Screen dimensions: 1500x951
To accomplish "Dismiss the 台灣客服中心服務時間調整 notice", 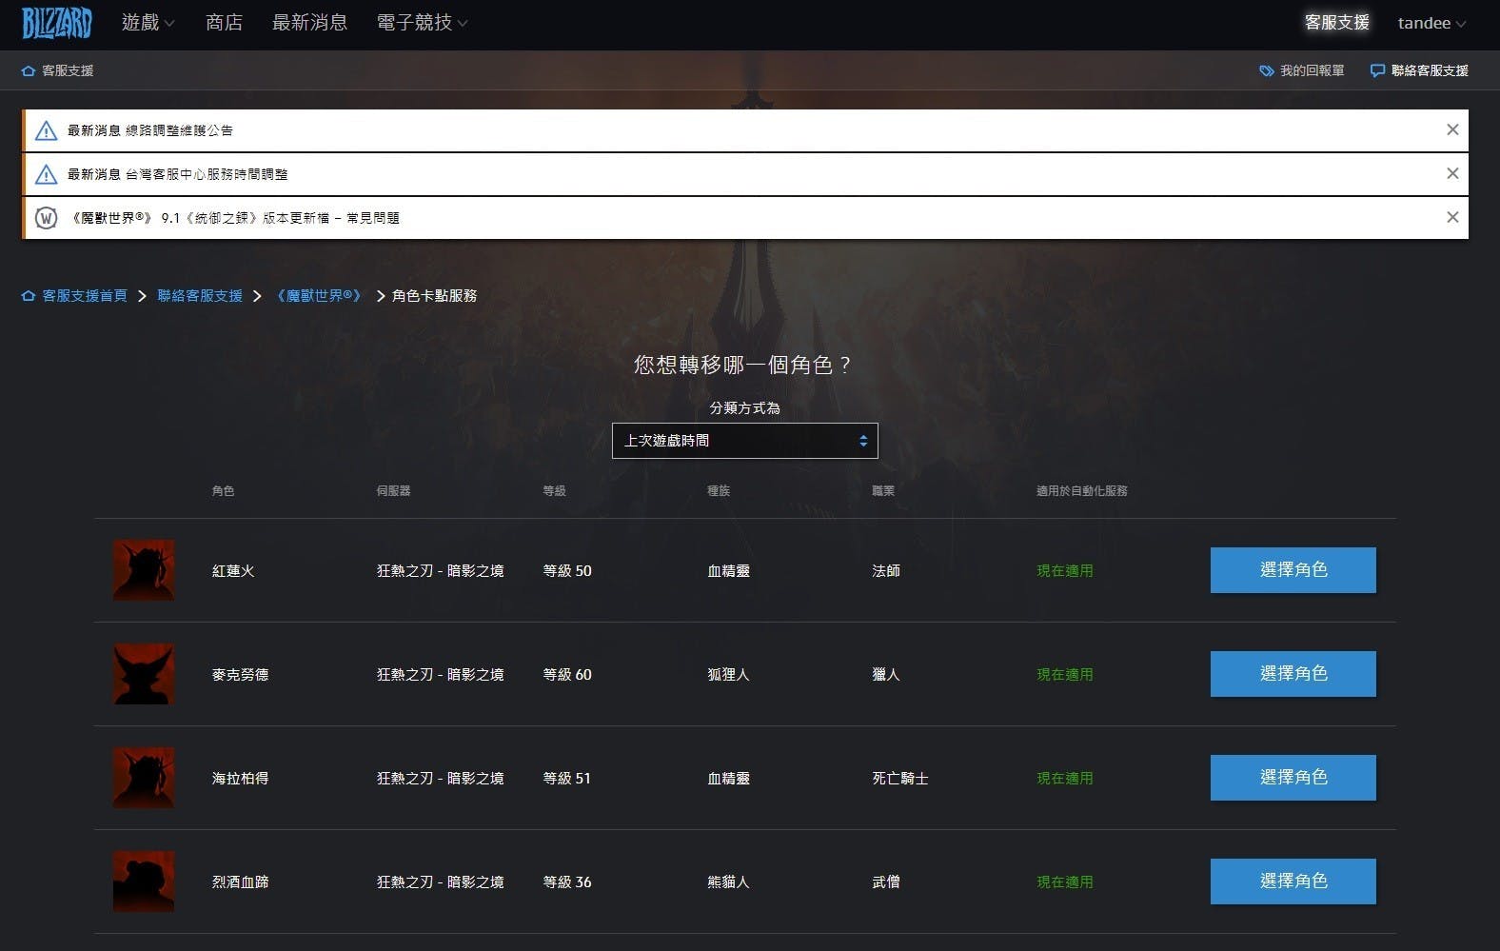I will [1452, 173].
